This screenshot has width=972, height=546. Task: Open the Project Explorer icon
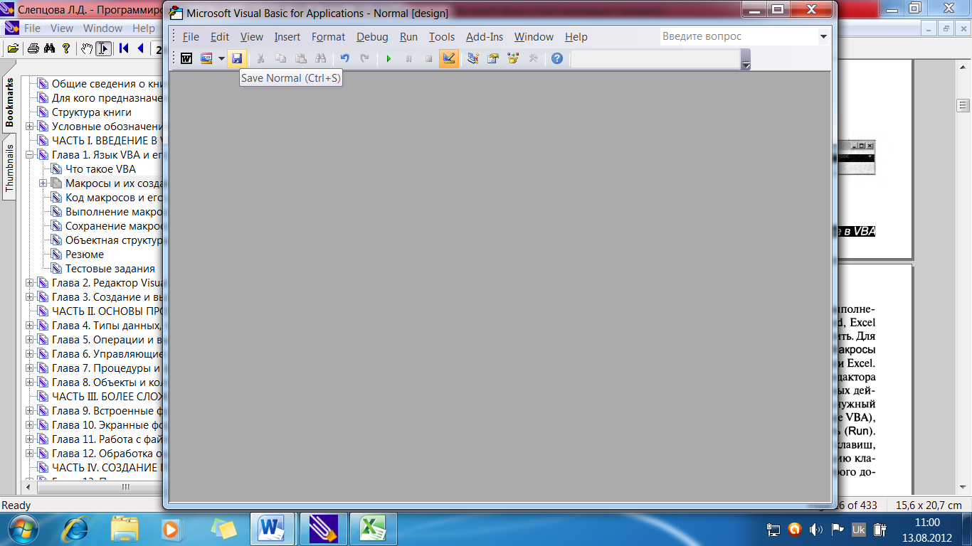pyautogui.click(x=472, y=58)
